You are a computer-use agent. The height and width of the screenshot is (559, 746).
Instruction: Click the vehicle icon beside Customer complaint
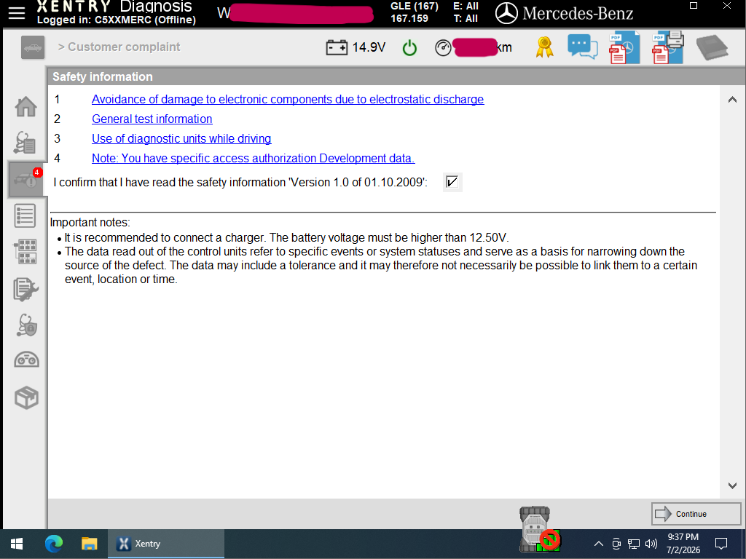point(33,47)
